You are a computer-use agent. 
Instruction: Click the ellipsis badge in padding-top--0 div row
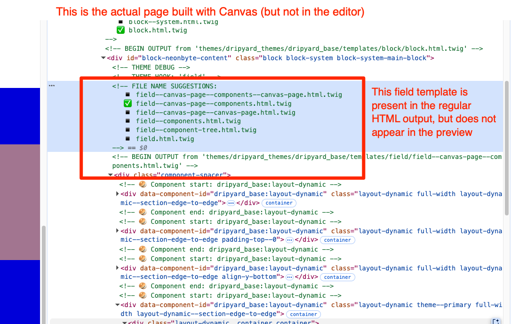coord(289,240)
